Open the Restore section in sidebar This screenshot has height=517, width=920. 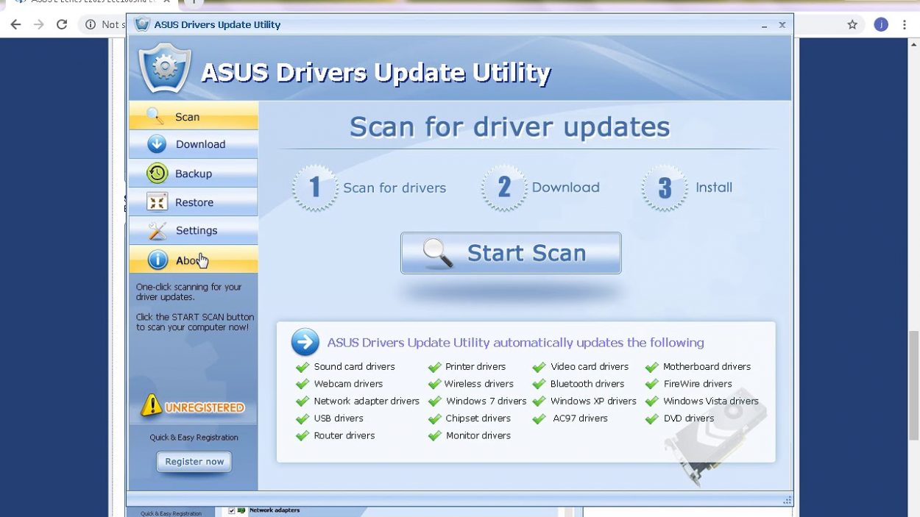click(194, 202)
